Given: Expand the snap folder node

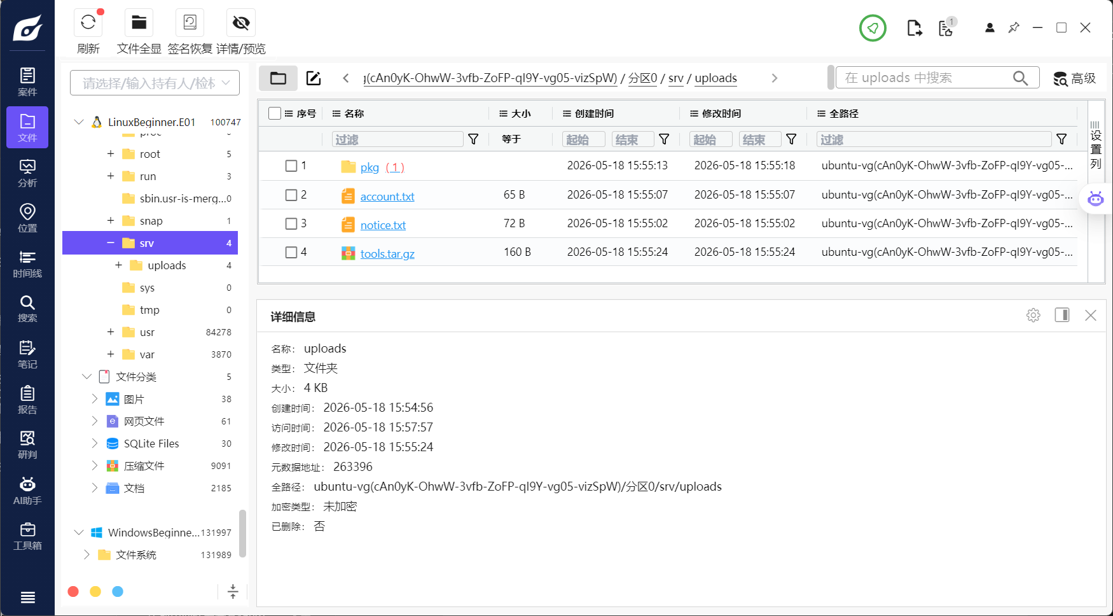Looking at the screenshot, I should (x=111, y=220).
